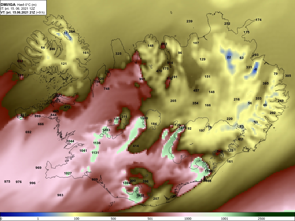The image size is (295, 221).
Task: Select the map value 325
Action: [x=118, y=54]
